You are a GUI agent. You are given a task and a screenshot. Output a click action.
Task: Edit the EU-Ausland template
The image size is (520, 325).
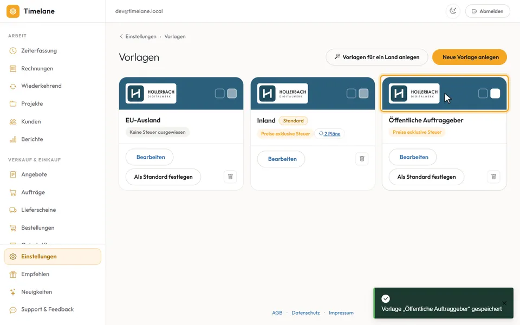(149, 157)
